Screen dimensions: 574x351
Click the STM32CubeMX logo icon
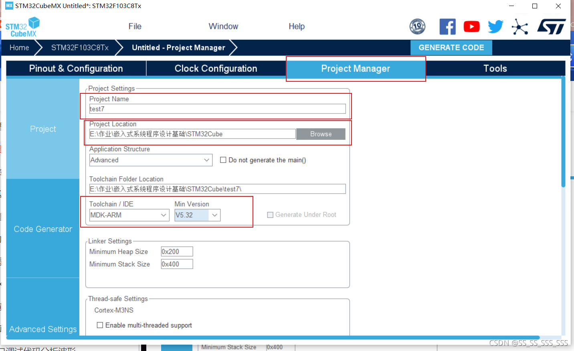[x=22, y=27]
